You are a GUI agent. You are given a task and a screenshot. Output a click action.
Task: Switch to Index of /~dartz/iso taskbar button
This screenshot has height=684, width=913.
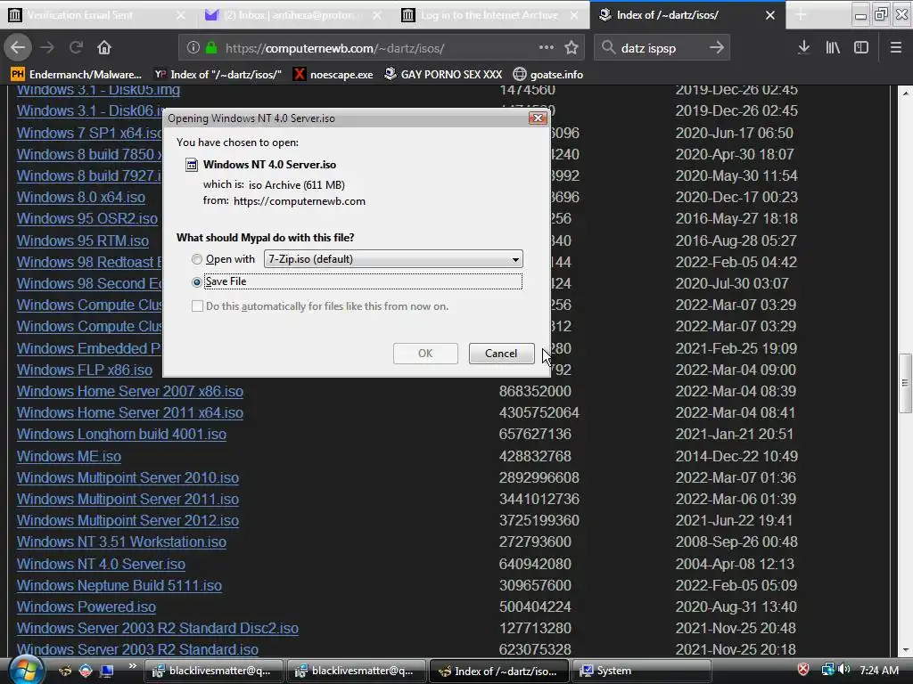[499, 671]
